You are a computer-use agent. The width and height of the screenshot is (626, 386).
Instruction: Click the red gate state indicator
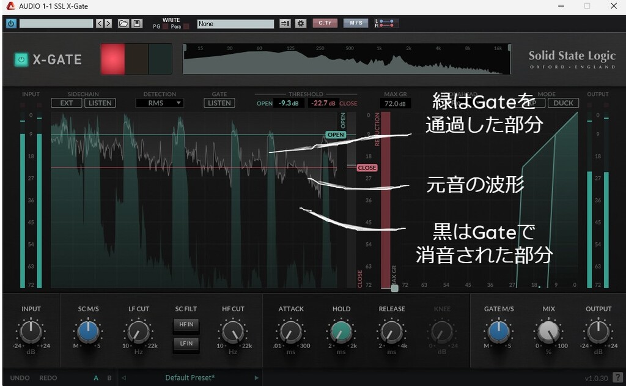[112, 59]
